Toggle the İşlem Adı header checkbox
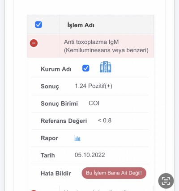 (x=38, y=25)
